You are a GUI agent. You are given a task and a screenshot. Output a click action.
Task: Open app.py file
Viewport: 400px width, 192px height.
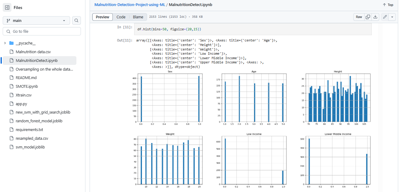point(21,104)
